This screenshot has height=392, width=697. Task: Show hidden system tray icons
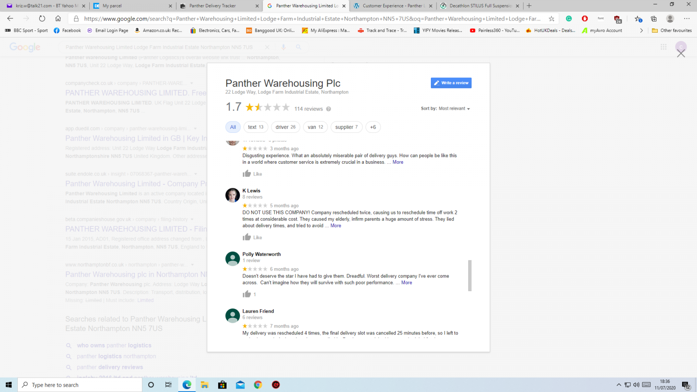click(619, 385)
